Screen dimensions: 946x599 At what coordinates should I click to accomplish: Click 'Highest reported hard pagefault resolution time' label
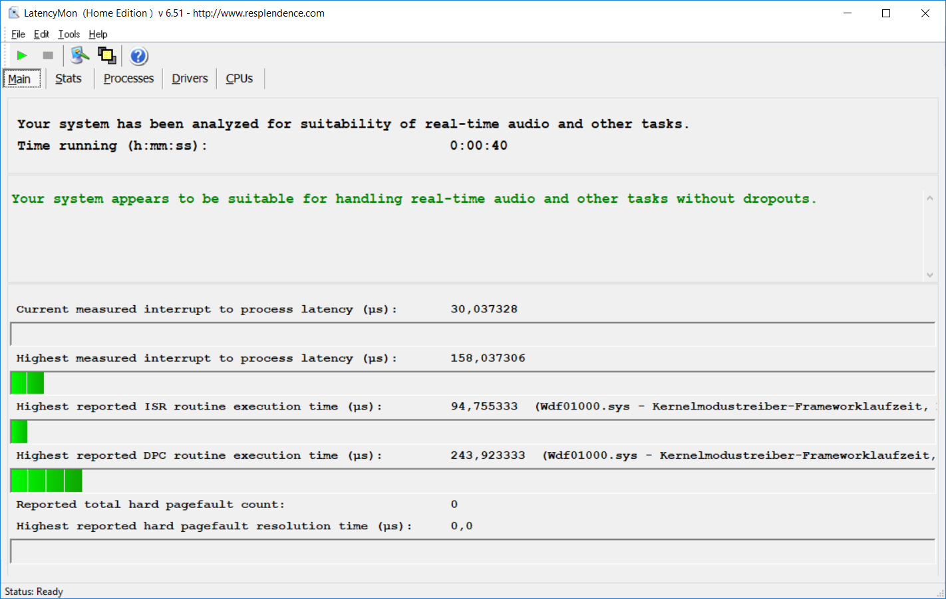[214, 526]
